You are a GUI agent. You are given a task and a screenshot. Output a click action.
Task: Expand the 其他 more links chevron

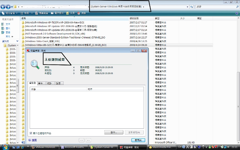click(12, 37)
